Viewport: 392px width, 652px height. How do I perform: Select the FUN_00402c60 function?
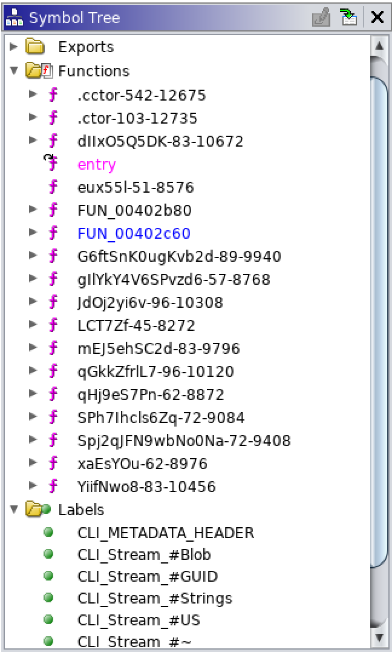pos(134,233)
